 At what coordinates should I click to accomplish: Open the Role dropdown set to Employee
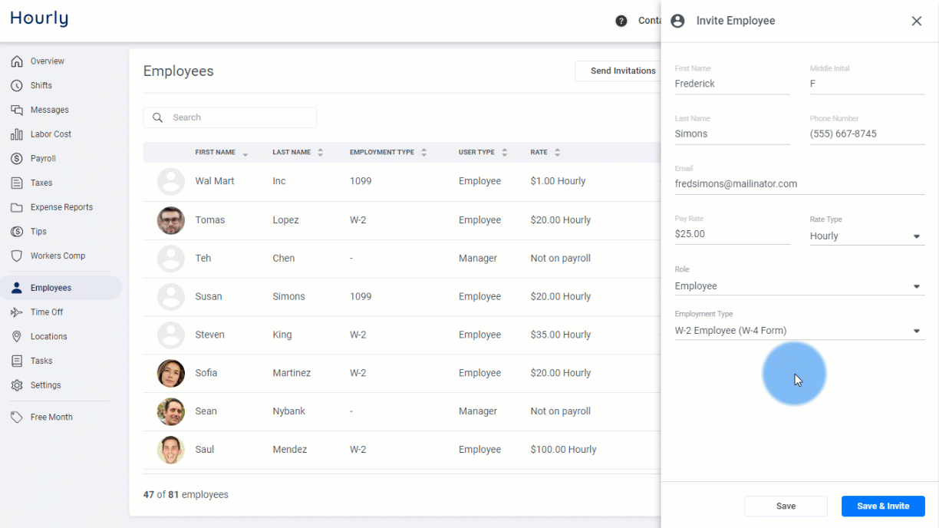pyautogui.click(x=799, y=286)
